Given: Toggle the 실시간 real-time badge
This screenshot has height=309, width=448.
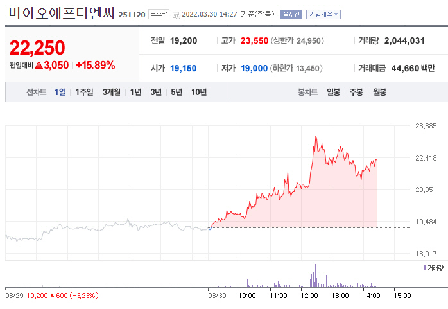Looking at the screenshot, I should coord(291,13).
